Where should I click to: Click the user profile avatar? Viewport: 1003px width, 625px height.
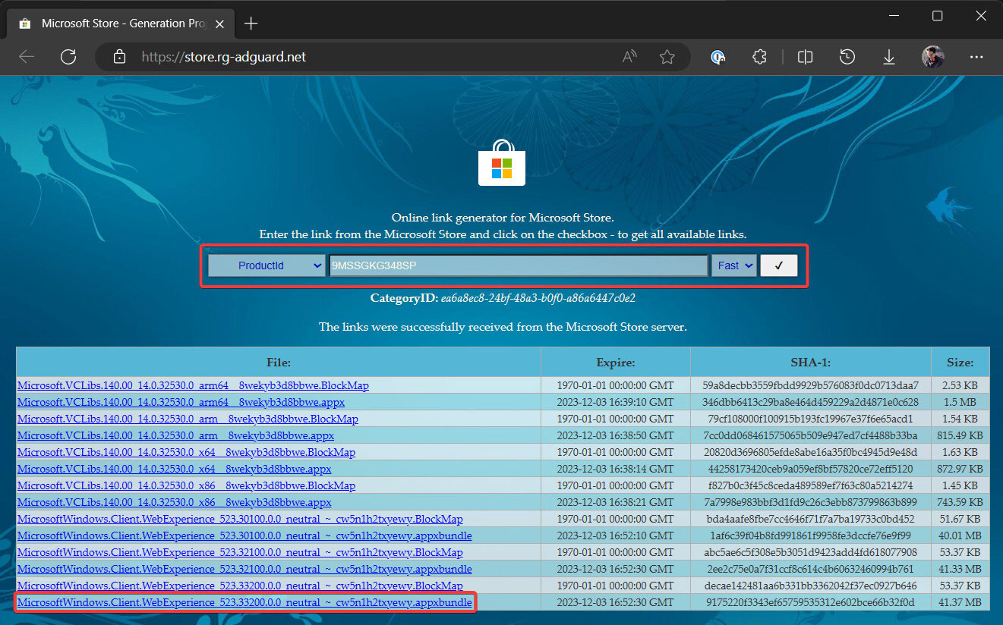(933, 57)
